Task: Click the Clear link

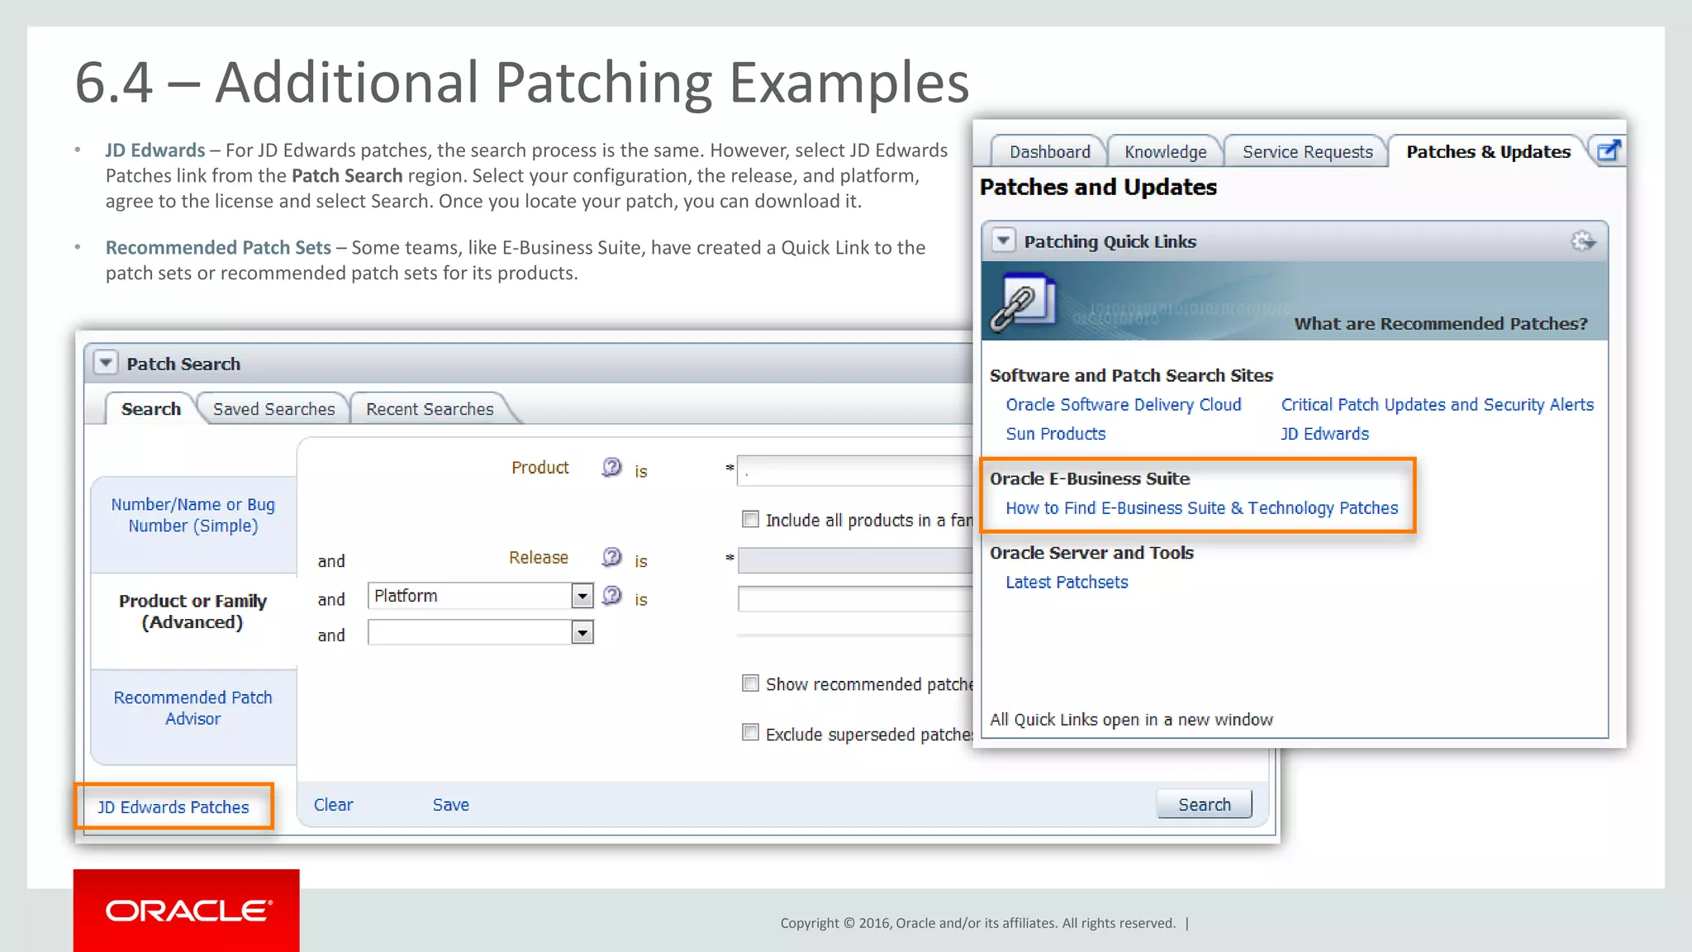Action: (x=333, y=805)
